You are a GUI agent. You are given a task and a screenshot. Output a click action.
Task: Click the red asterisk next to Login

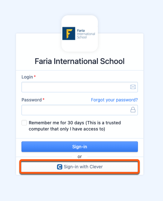pyautogui.click(x=35, y=76)
